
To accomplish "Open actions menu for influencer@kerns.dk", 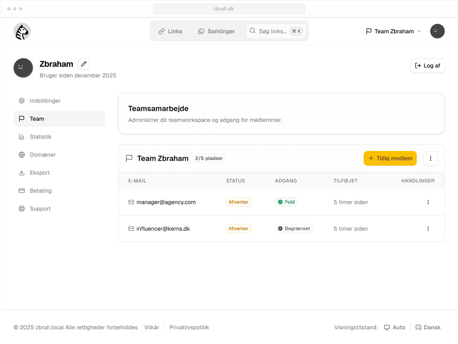I will pos(428,229).
